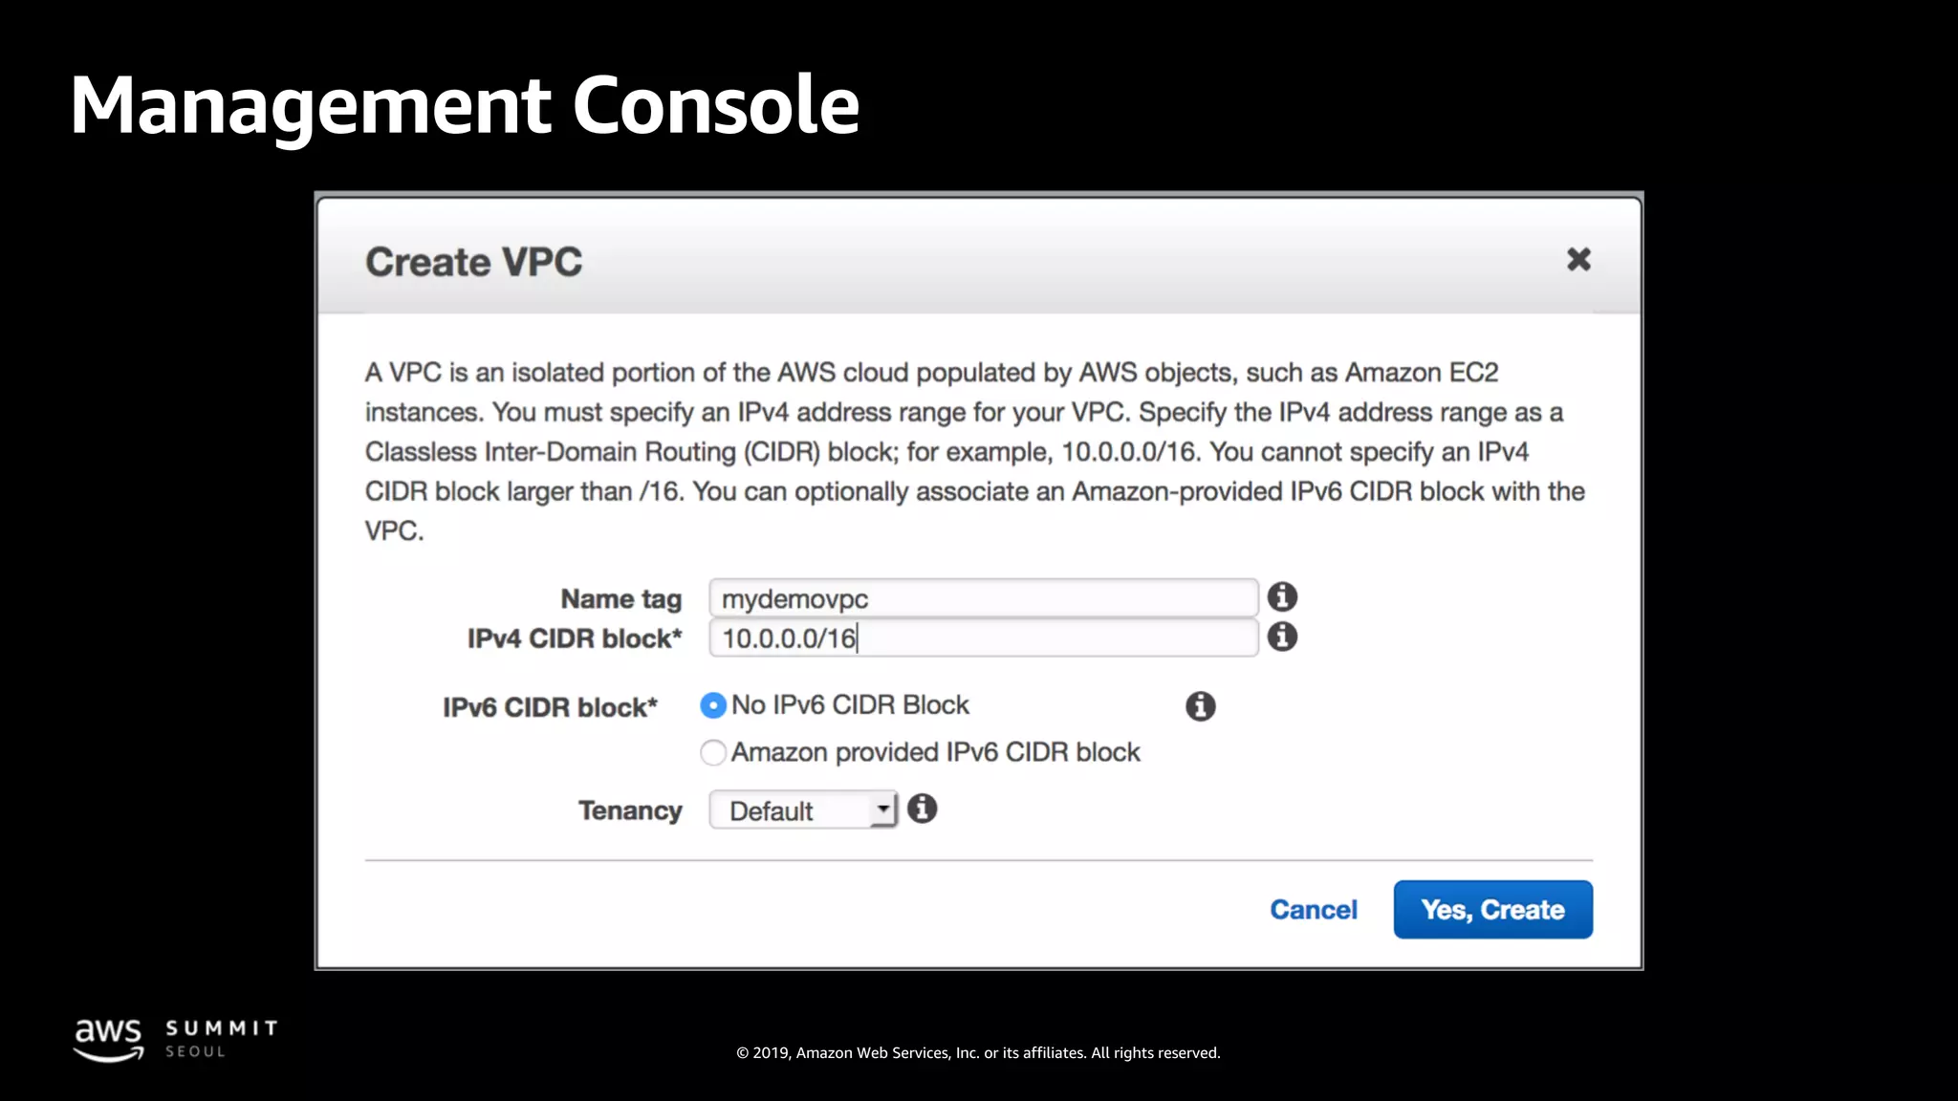Close the Create VPC dialog with X

[1578, 259]
